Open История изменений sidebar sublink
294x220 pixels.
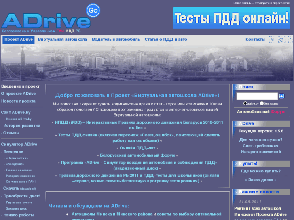pos(21,176)
